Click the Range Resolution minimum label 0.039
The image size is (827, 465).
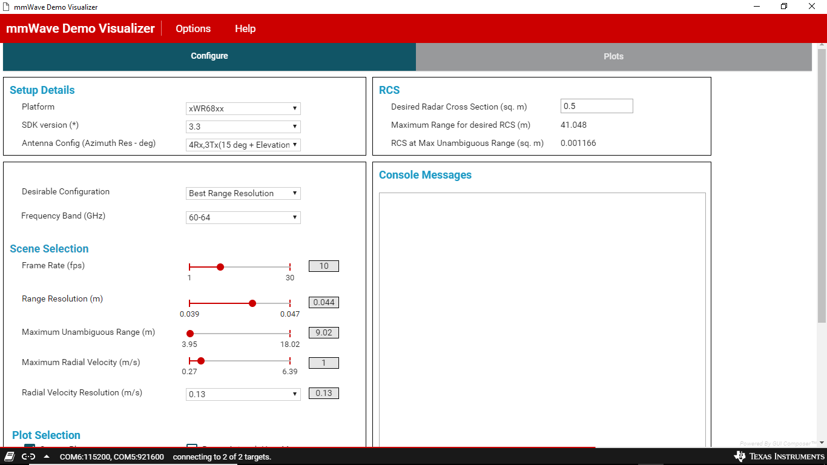point(189,314)
